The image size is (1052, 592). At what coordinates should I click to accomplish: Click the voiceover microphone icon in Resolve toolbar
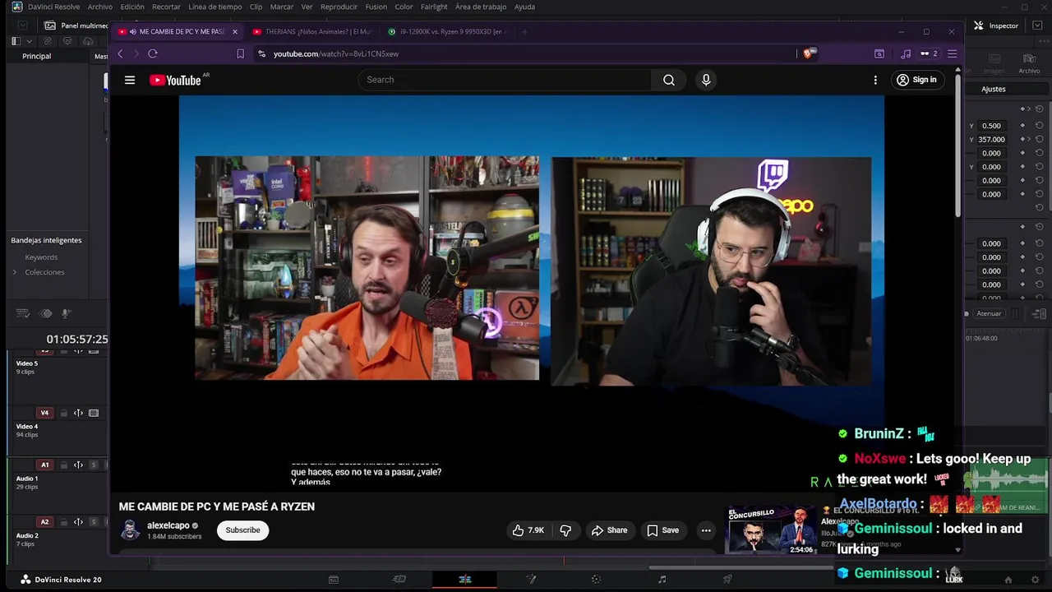click(x=67, y=313)
